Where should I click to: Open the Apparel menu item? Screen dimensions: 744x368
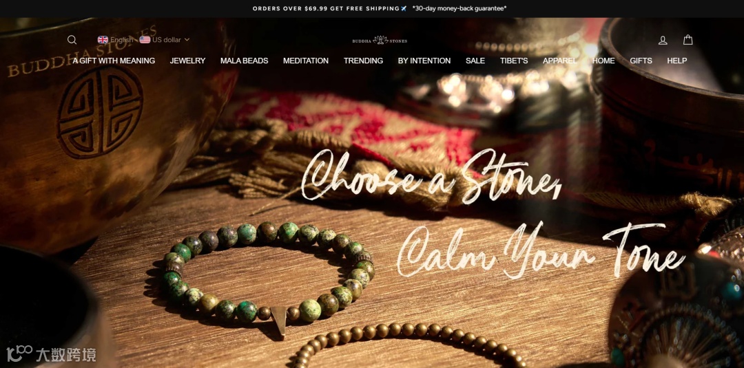(560, 61)
